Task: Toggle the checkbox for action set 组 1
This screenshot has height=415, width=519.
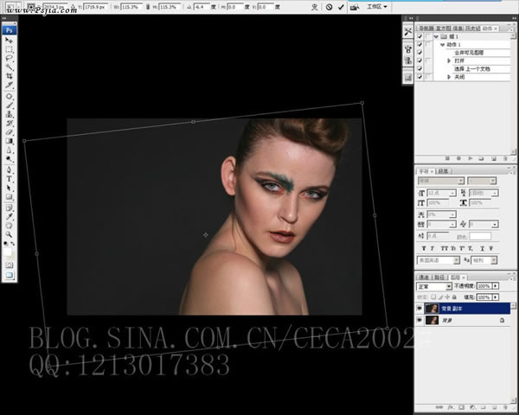Action: pos(420,36)
